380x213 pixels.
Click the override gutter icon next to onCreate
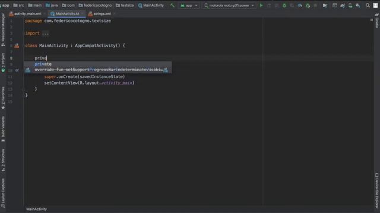[x=17, y=70]
